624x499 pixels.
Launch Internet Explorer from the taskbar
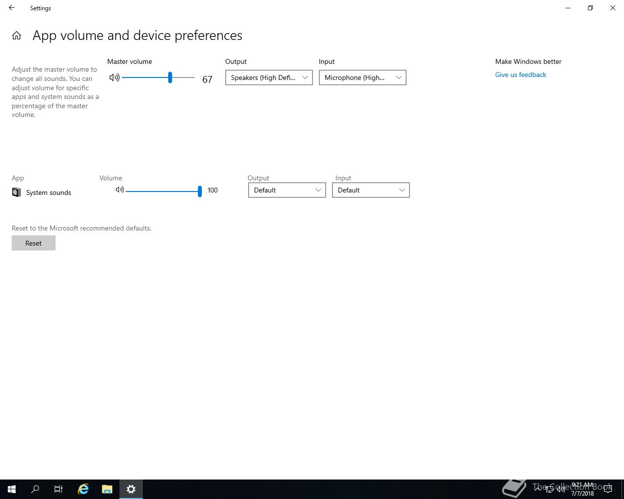pyautogui.click(x=83, y=489)
